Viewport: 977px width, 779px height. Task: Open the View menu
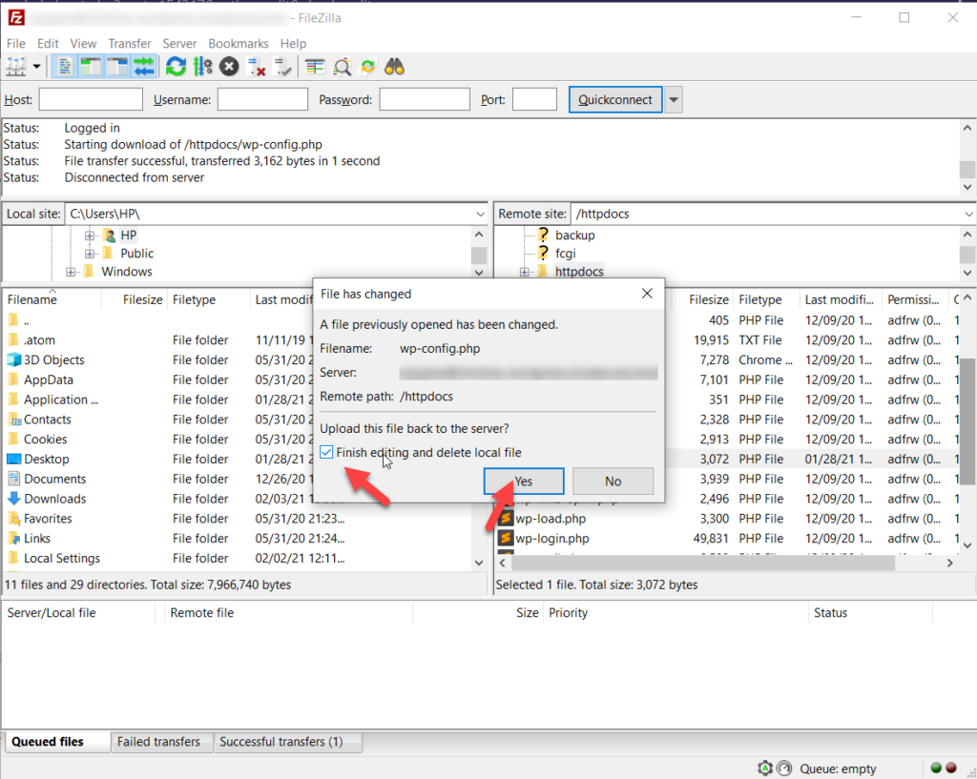coord(83,44)
